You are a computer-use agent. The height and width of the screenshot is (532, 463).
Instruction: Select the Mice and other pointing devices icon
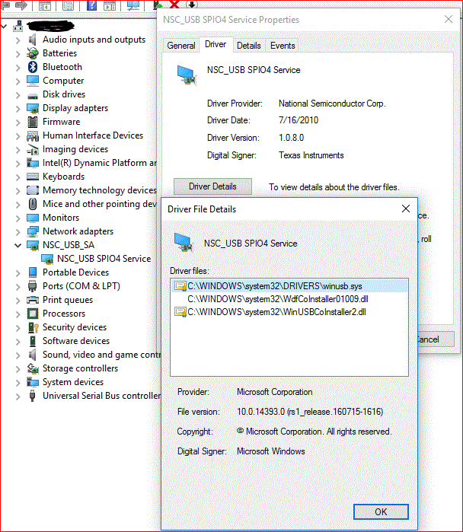pos(33,204)
